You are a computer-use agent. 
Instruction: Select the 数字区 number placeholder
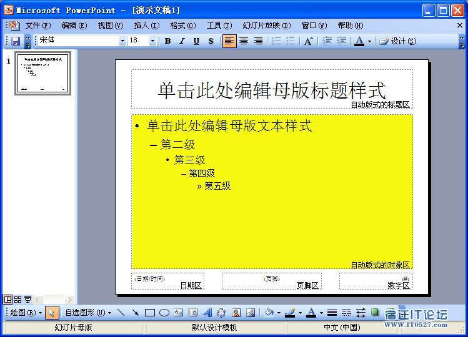(376, 281)
